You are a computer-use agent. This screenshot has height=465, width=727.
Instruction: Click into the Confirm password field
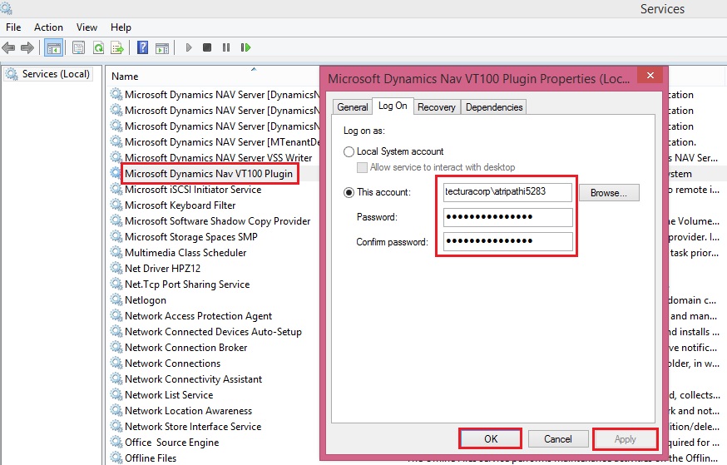click(507, 242)
